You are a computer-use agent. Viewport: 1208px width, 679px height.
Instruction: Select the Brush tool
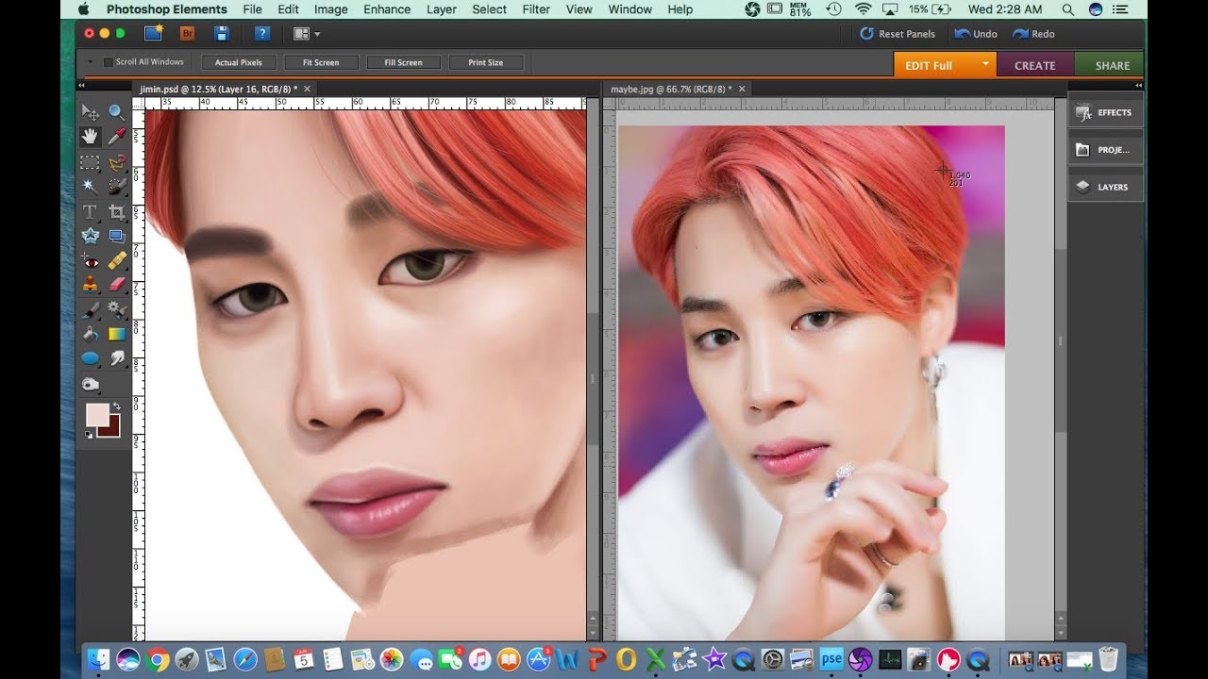(90, 308)
